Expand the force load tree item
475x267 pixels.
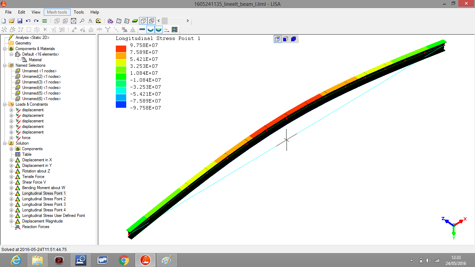11,138
